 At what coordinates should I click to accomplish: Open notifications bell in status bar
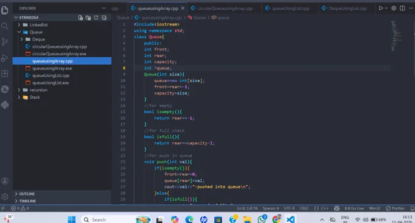[x=413, y=208]
